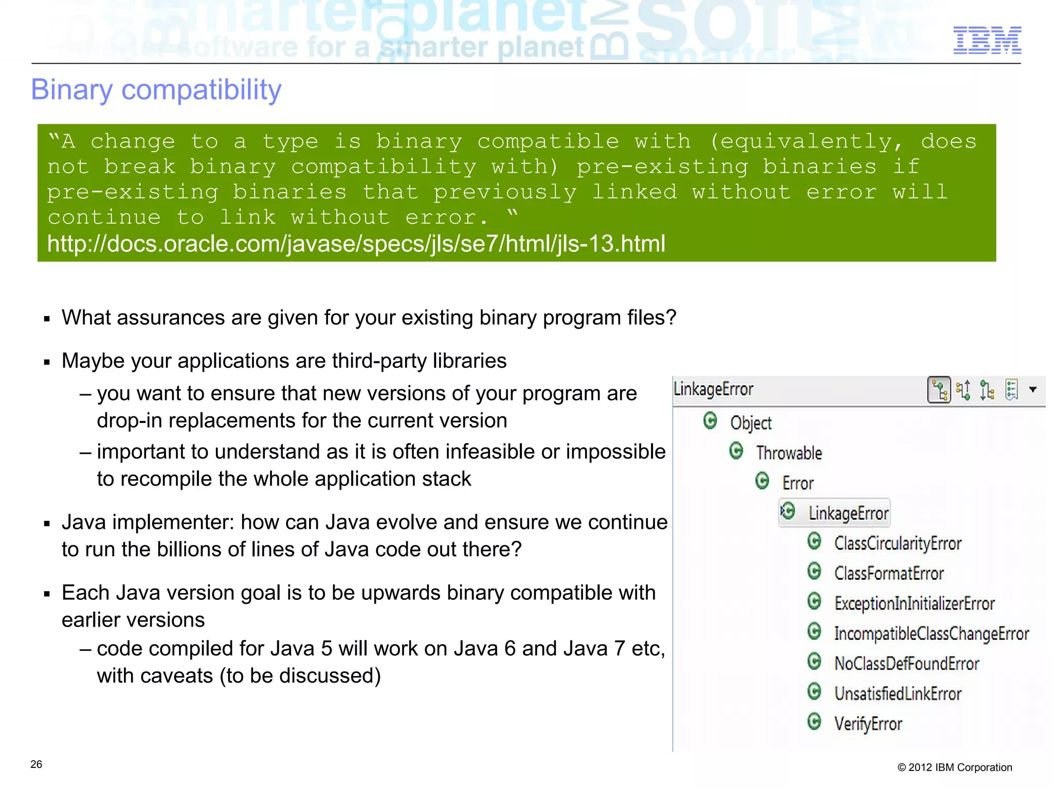
Task: Select IncompatibleClassChangeError in the tree
Action: click(x=932, y=634)
